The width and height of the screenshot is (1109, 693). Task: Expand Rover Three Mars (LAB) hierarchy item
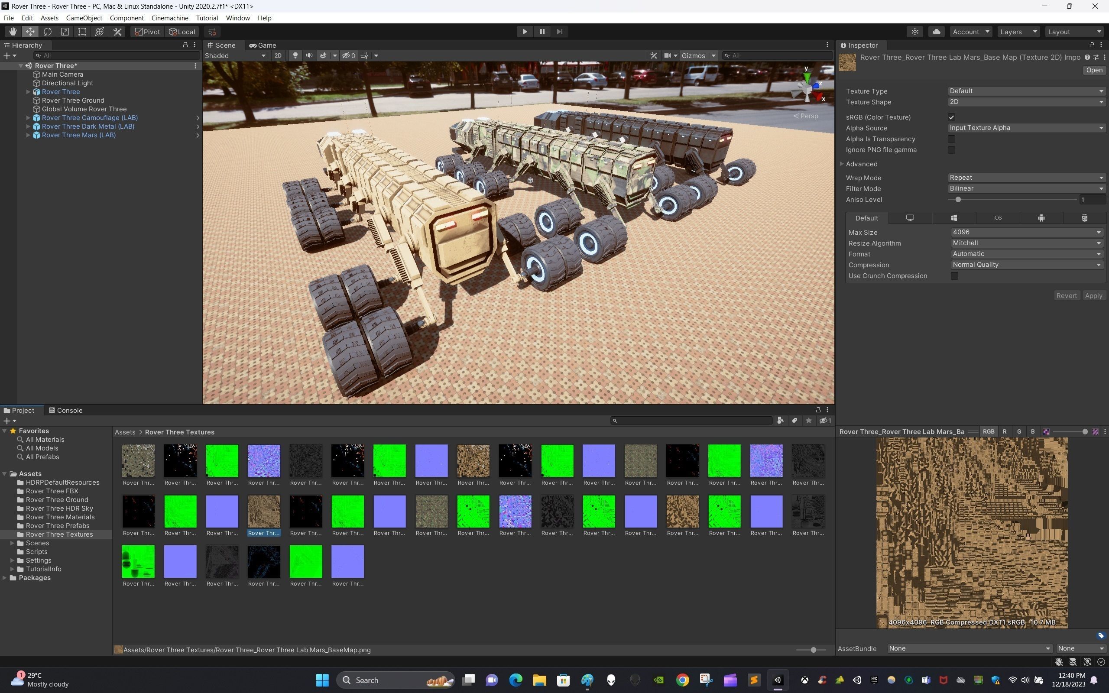tap(29, 135)
